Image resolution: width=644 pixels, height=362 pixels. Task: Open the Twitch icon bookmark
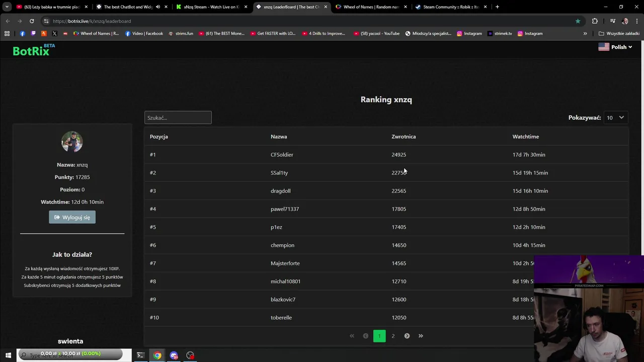(x=33, y=34)
